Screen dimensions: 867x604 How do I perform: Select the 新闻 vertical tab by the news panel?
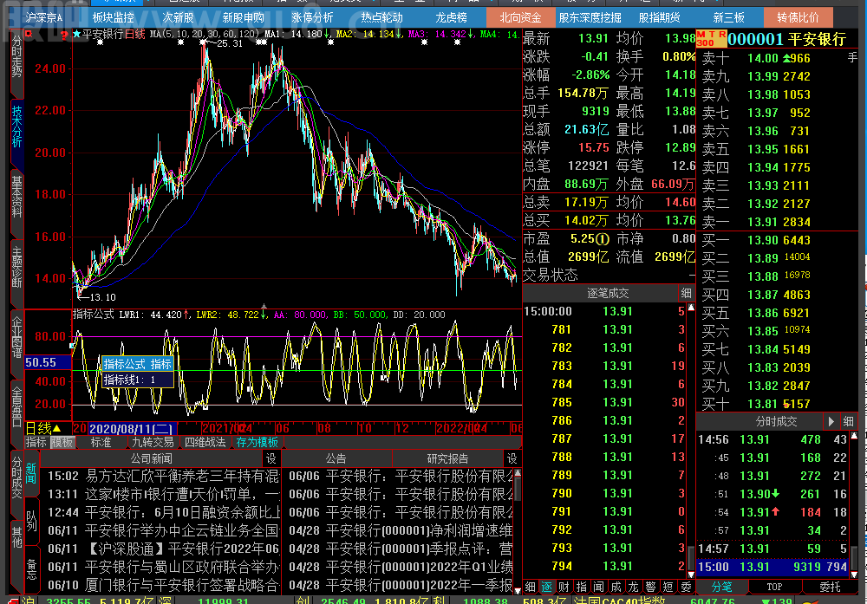tap(31, 474)
